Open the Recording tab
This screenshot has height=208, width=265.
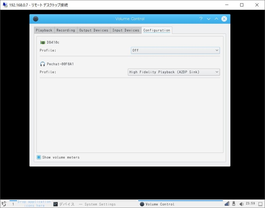(66, 30)
